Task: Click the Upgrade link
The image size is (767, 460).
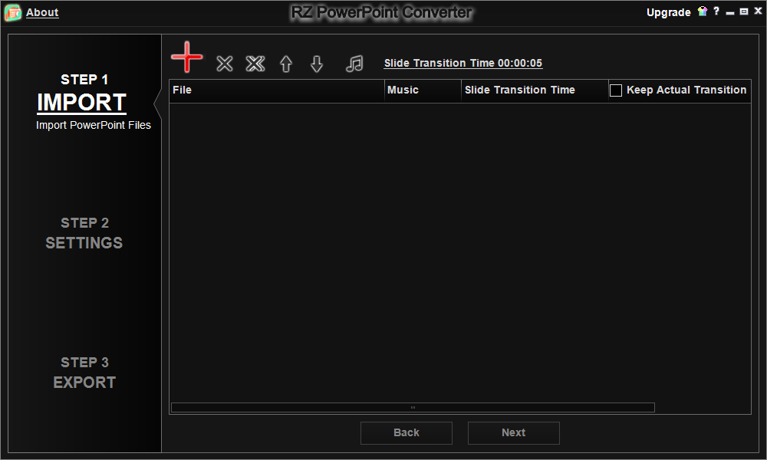Action: [668, 12]
